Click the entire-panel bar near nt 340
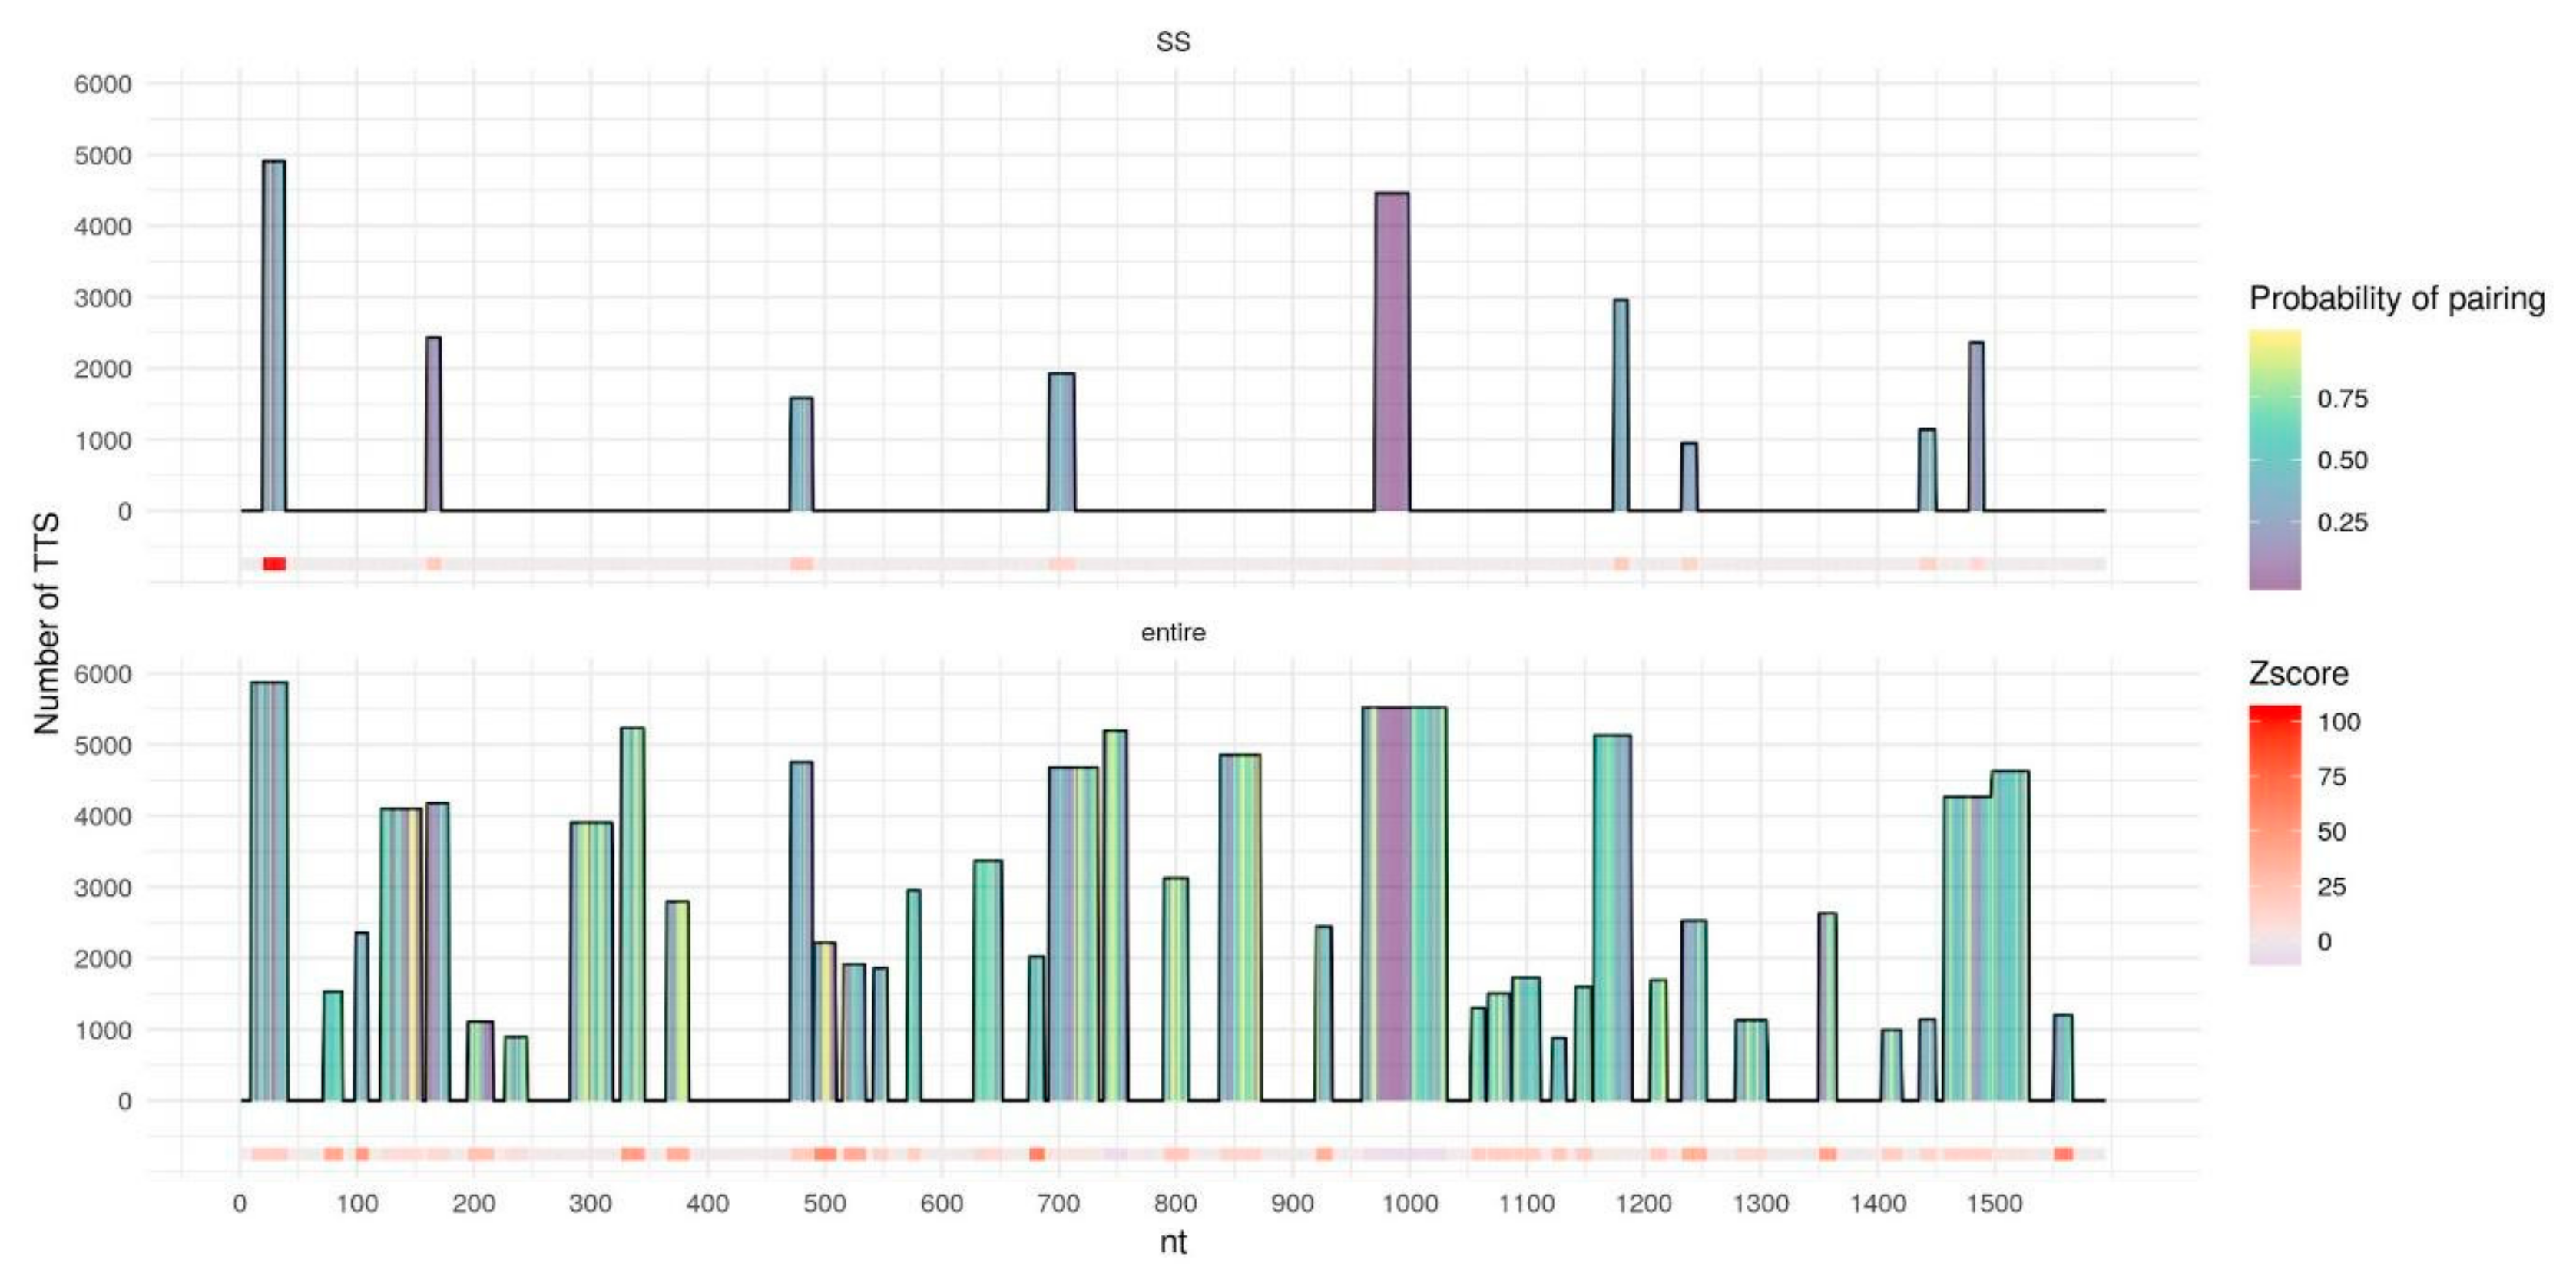This screenshot has width=2576, height=1283. click(x=632, y=914)
